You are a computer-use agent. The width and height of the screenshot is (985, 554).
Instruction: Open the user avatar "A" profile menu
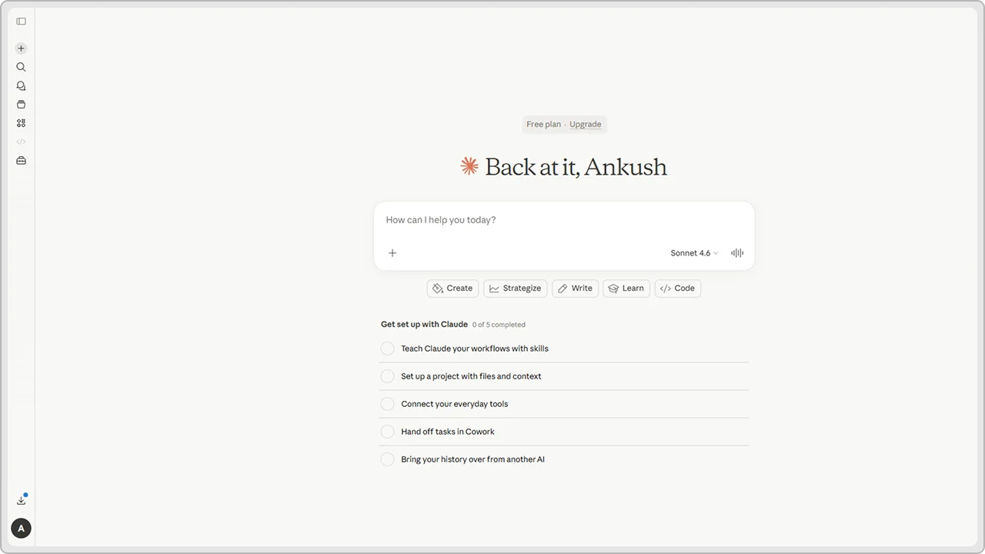(21, 529)
